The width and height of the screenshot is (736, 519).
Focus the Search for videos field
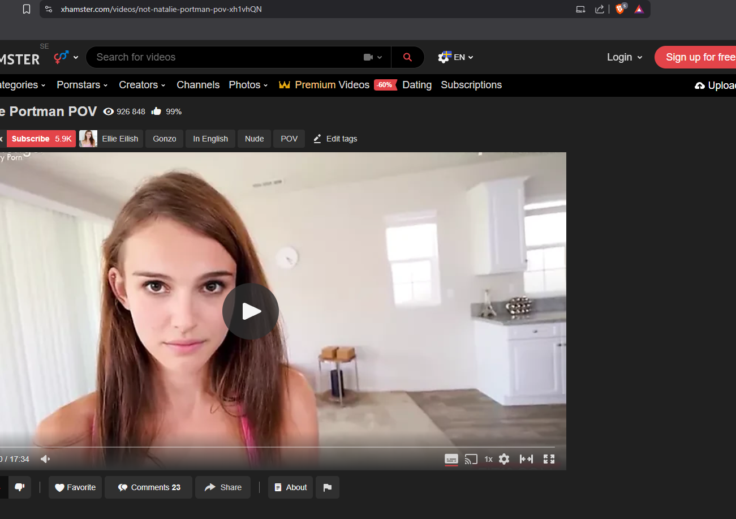[226, 57]
